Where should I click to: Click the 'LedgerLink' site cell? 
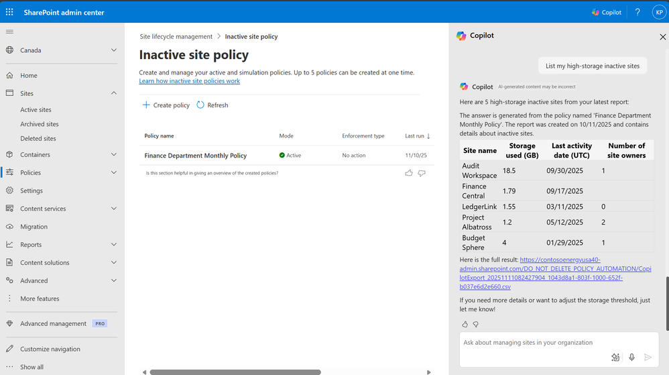coord(479,207)
